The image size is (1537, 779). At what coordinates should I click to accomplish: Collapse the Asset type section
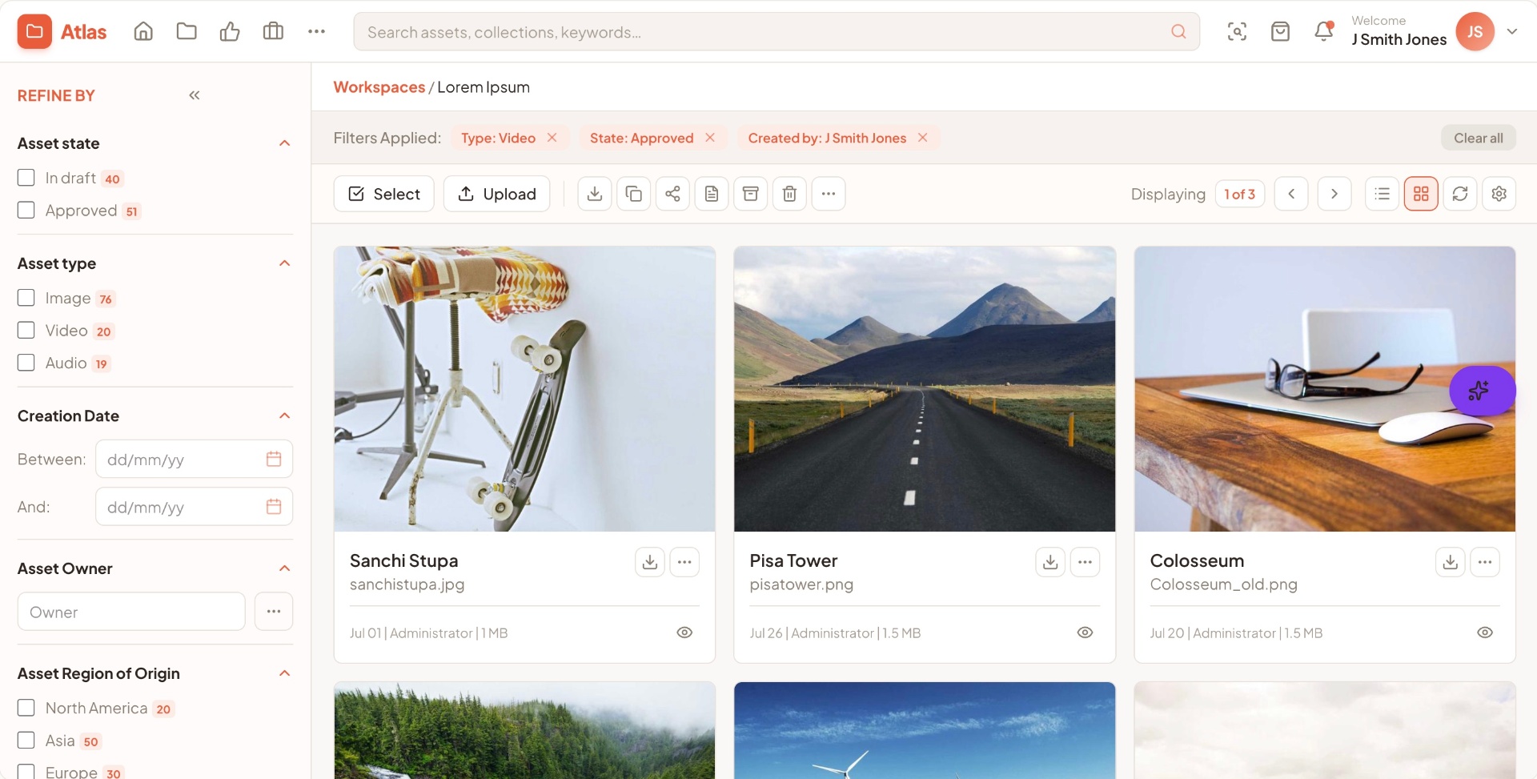point(284,263)
